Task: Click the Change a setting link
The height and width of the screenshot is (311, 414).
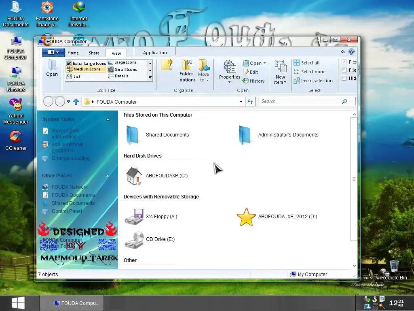Action: pos(70,158)
